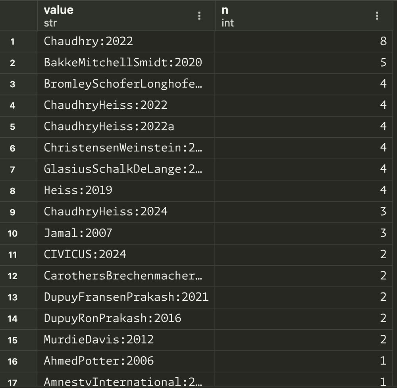Select row number 16

[19, 361]
